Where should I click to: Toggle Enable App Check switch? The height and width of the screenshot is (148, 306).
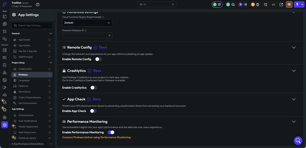(93, 111)
